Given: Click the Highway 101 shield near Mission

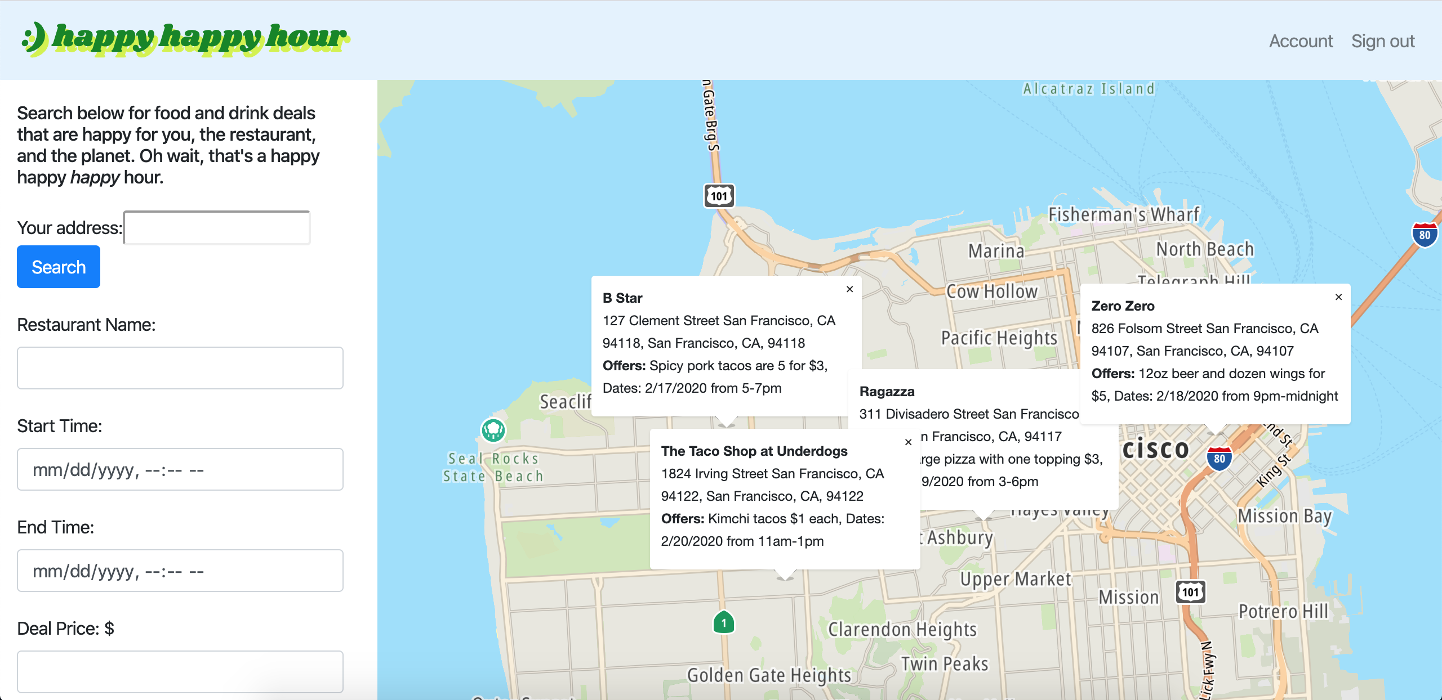Looking at the screenshot, I should click(x=1190, y=592).
